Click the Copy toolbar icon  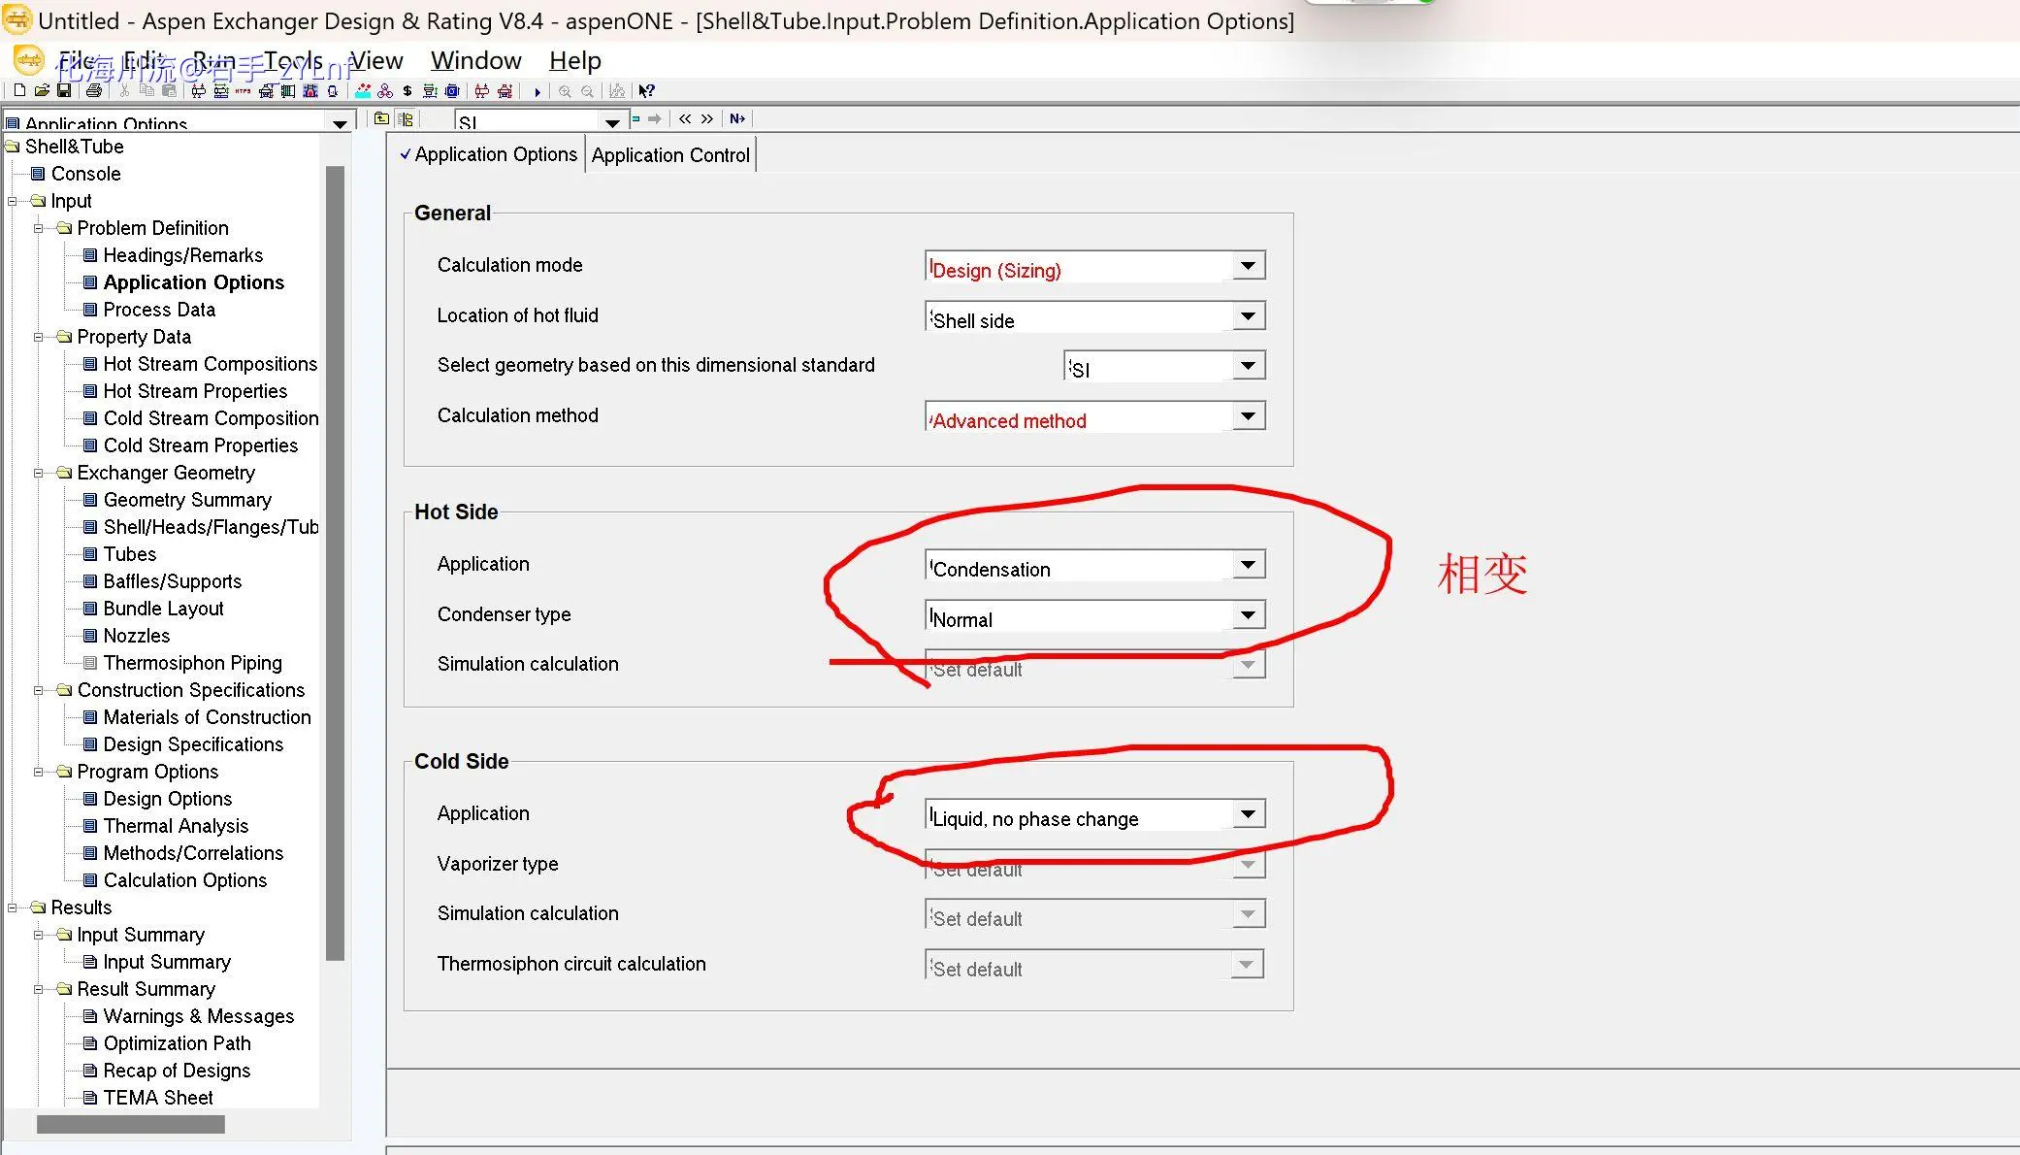147,91
